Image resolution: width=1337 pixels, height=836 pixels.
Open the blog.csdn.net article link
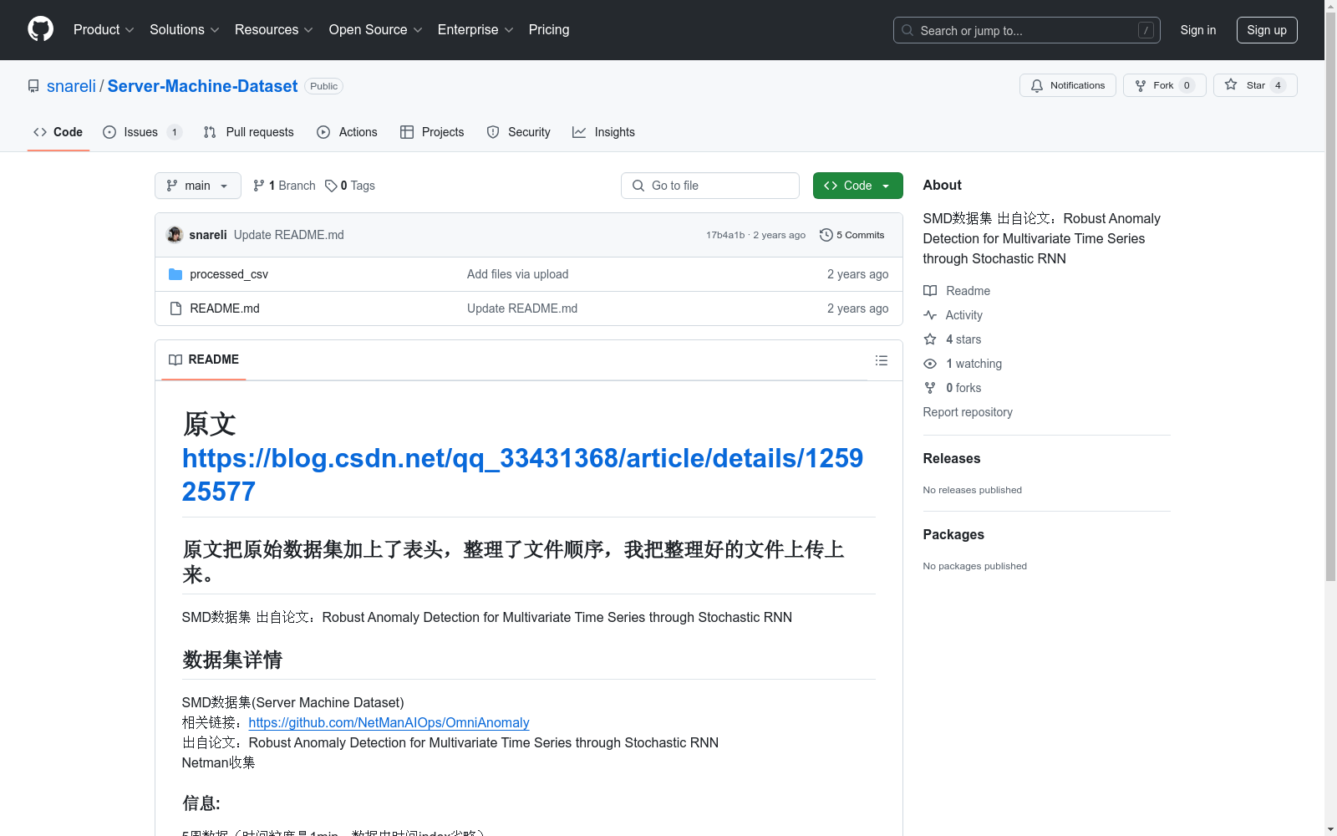tap(522, 474)
